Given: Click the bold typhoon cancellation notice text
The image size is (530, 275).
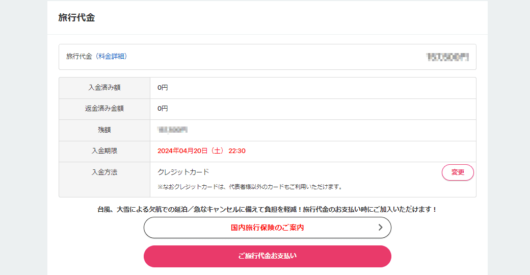Looking at the screenshot, I should [267, 209].
